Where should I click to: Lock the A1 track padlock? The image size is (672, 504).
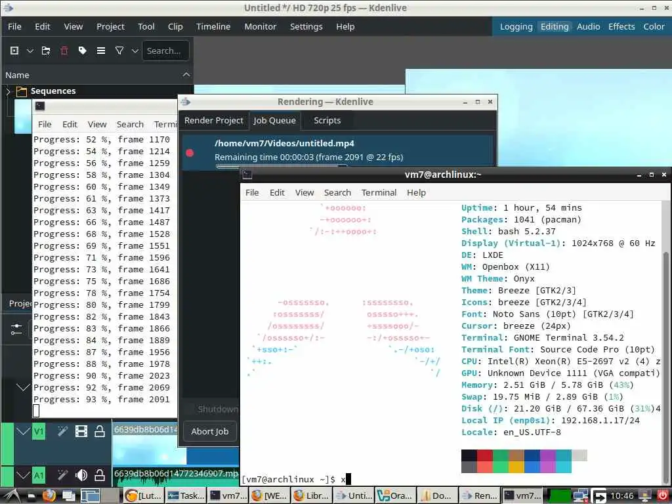click(100, 475)
